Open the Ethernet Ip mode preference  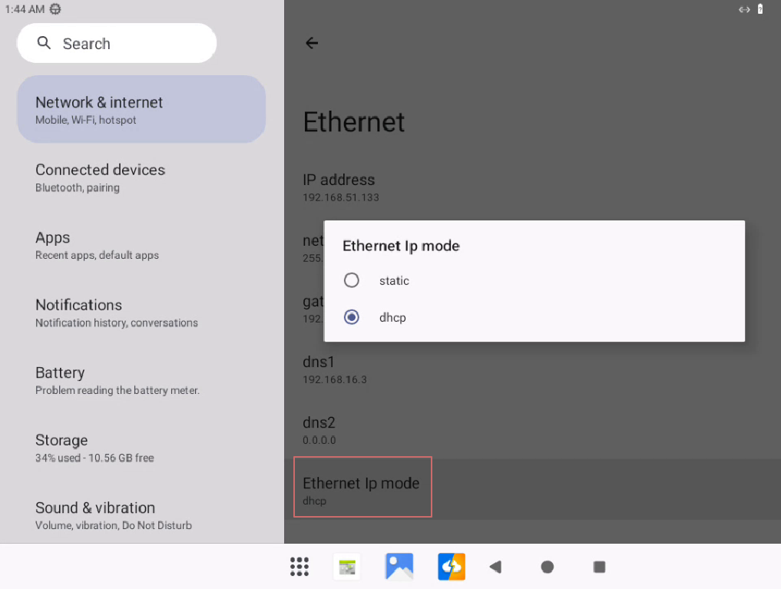click(x=362, y=490)
